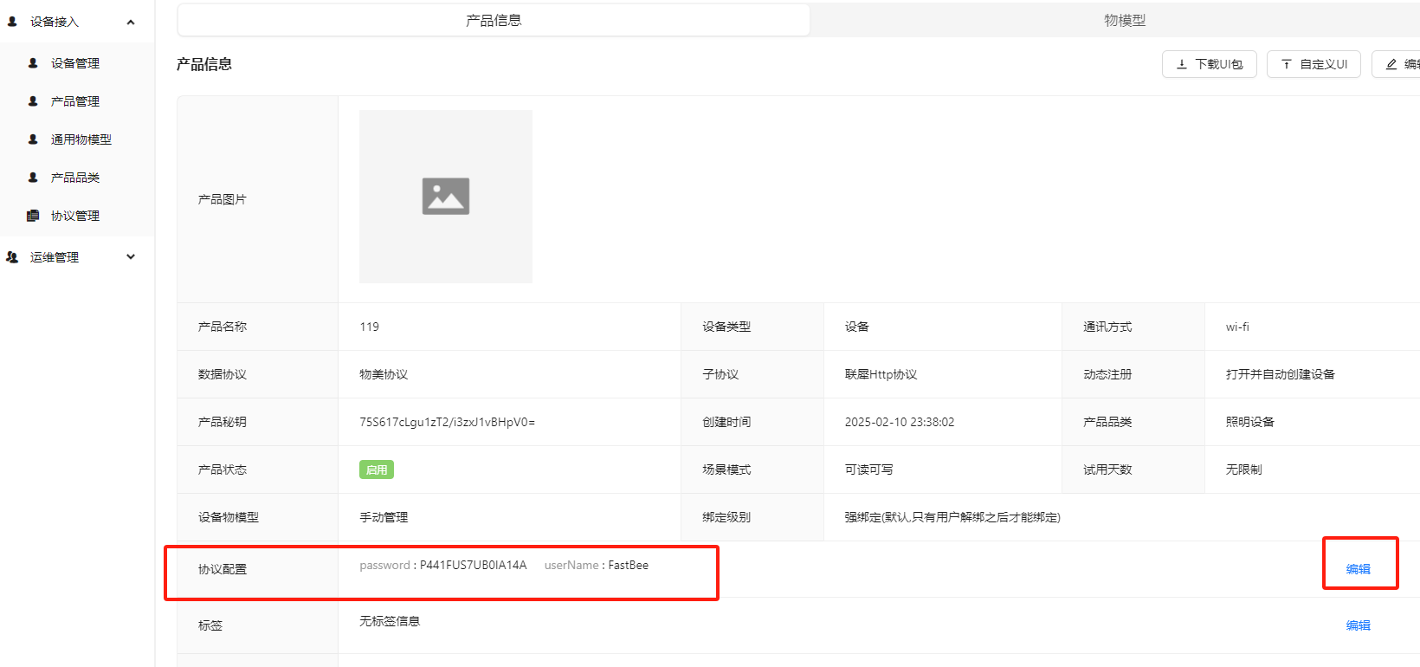Click the green 启用 status tag
Image resolution: width=1420 pixels, height=667 pixels.
tap(377, 469)
